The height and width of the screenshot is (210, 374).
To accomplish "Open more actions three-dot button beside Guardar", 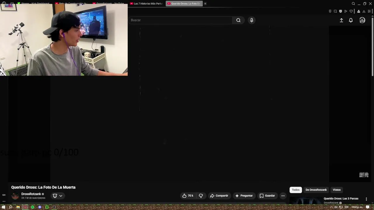I will tap(283, 196).
